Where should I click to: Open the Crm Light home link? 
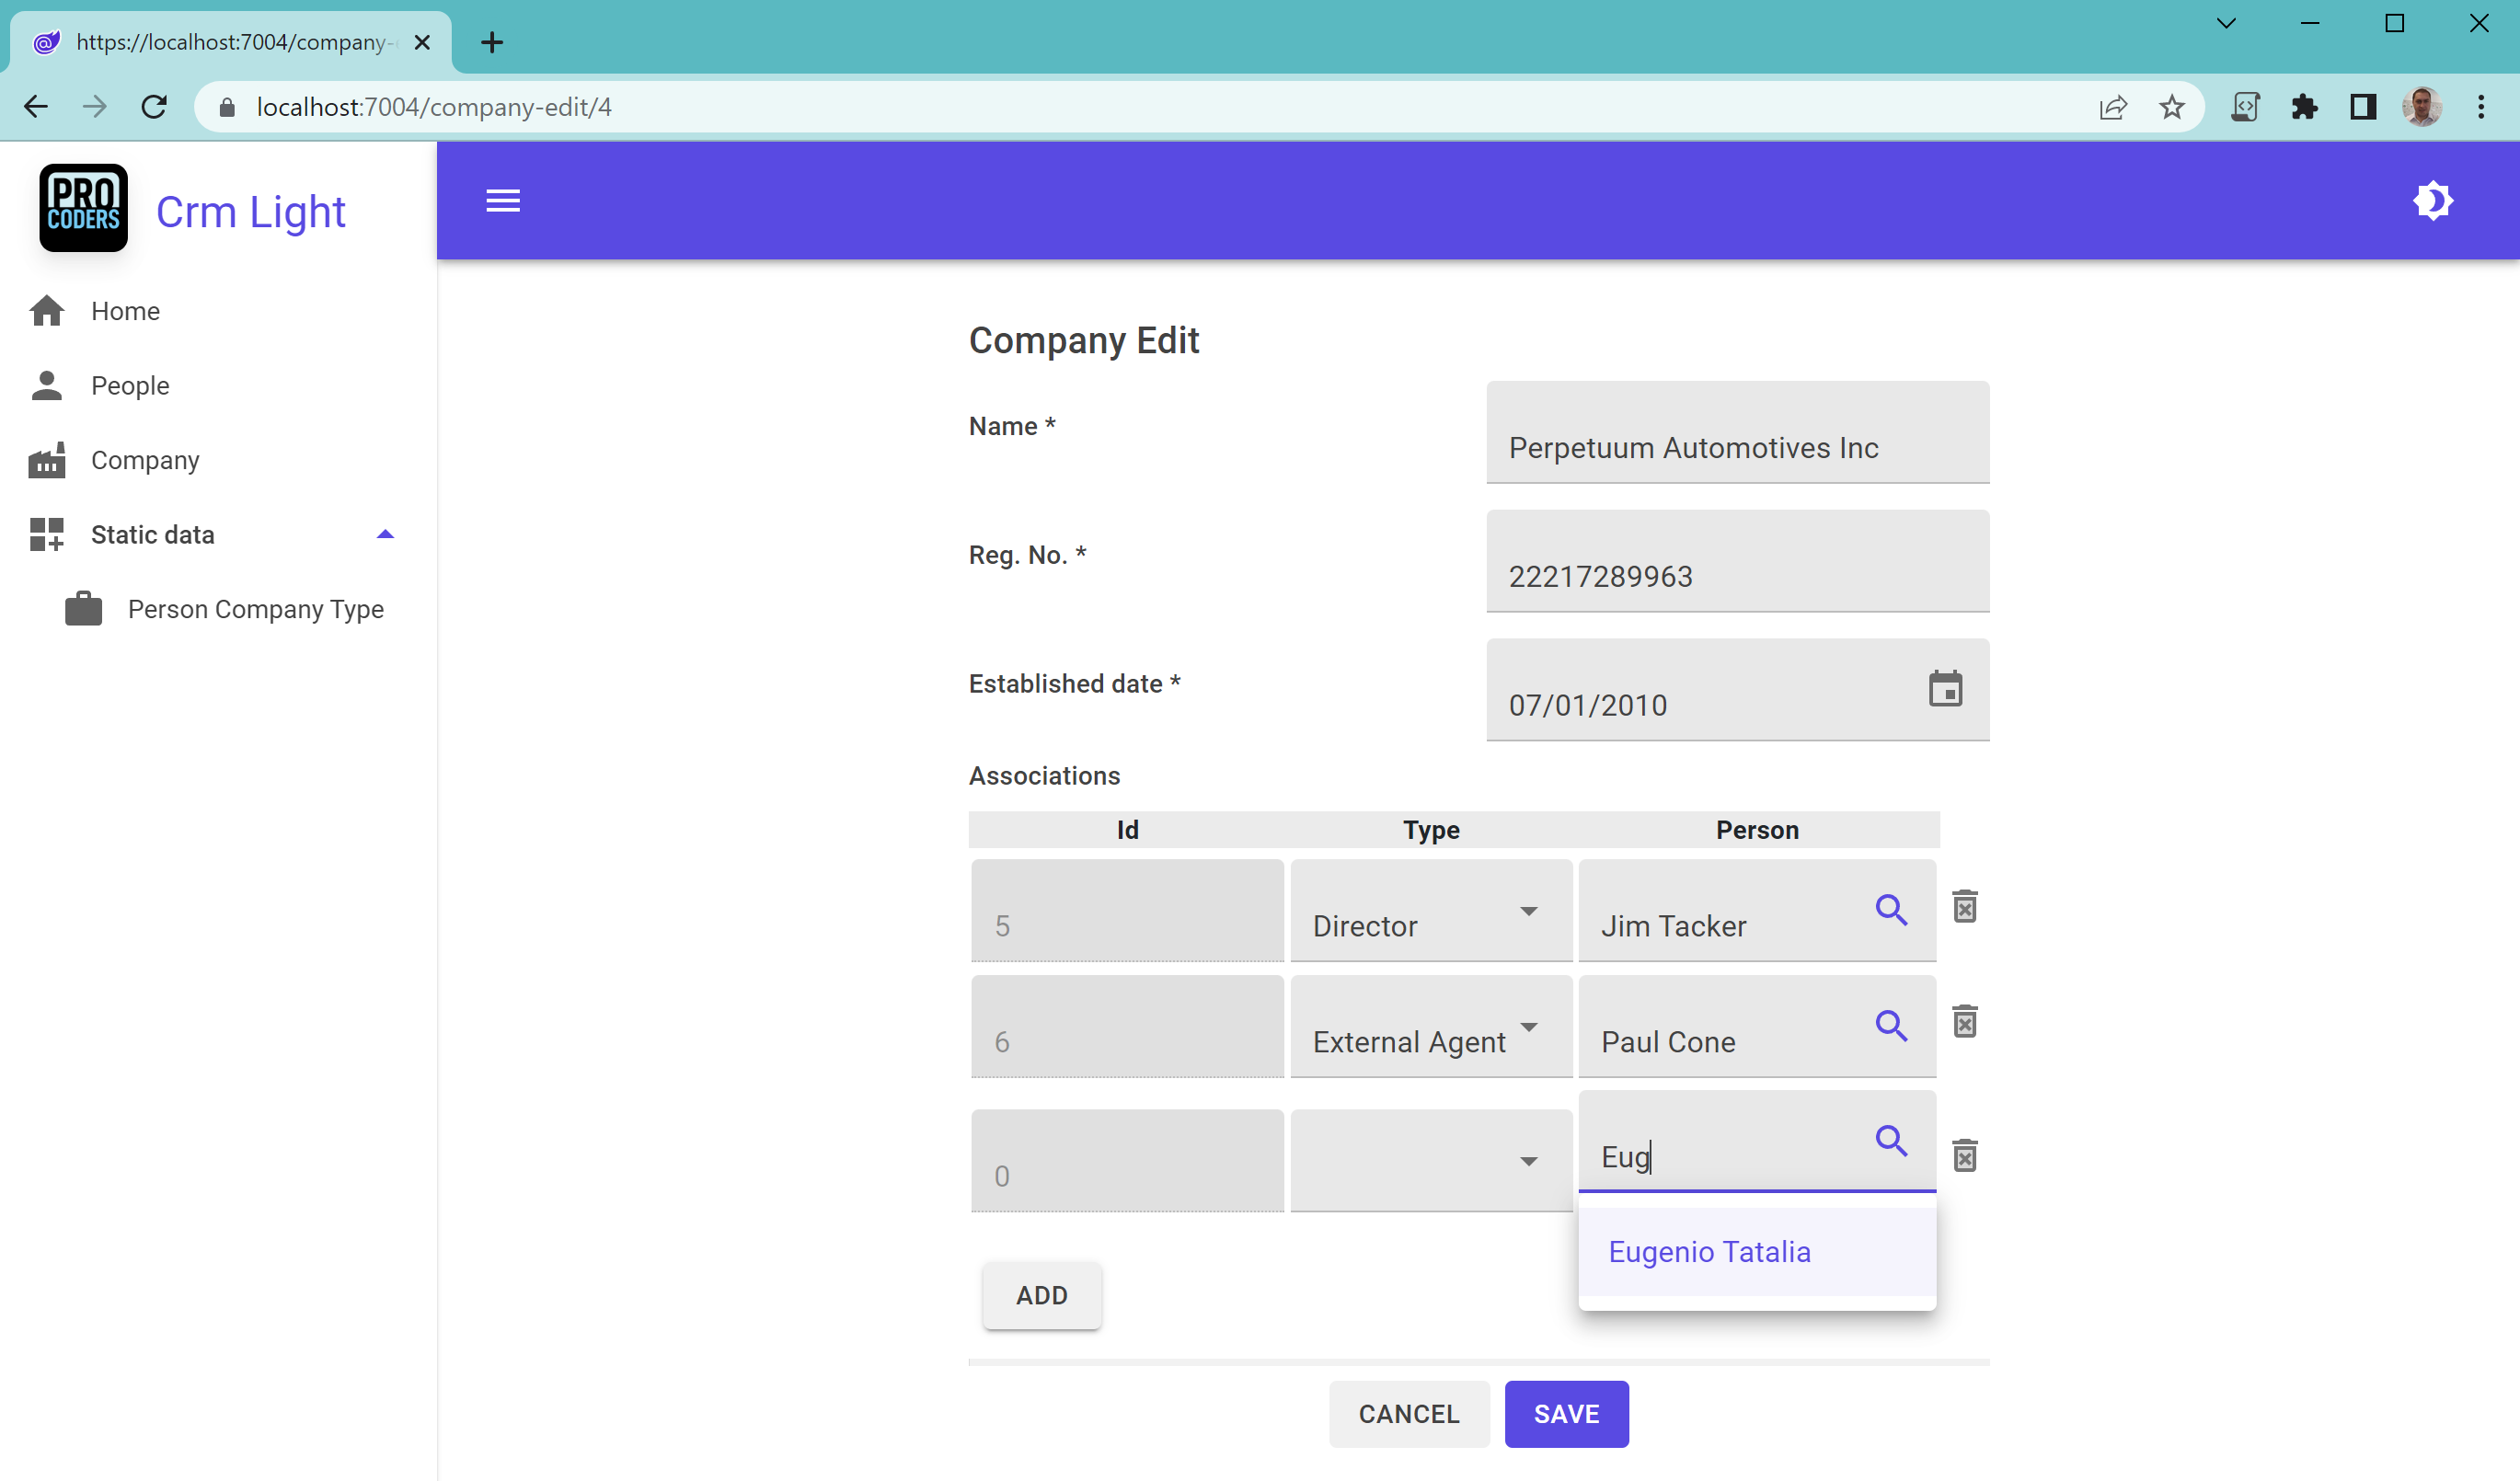pyautogui.click(x=251, y=212)
